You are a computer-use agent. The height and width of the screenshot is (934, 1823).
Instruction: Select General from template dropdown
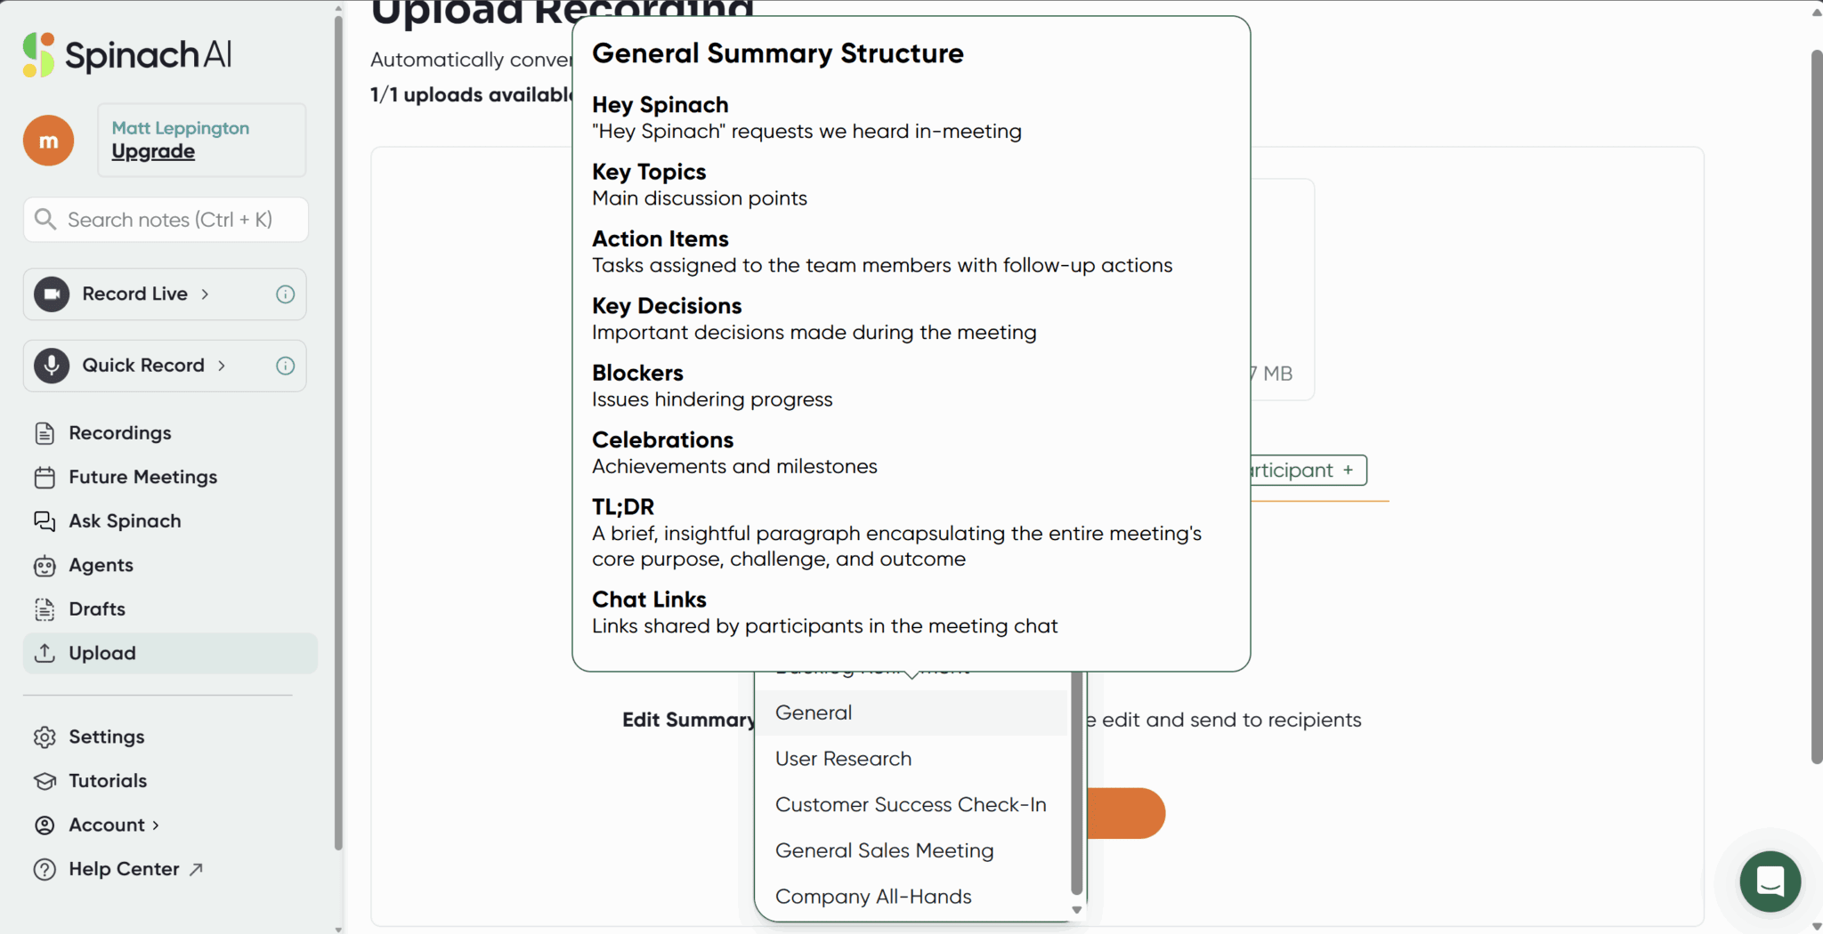pyautogui.click(x=814, y=713)
